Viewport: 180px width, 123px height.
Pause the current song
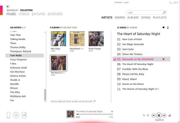[159, 115]
